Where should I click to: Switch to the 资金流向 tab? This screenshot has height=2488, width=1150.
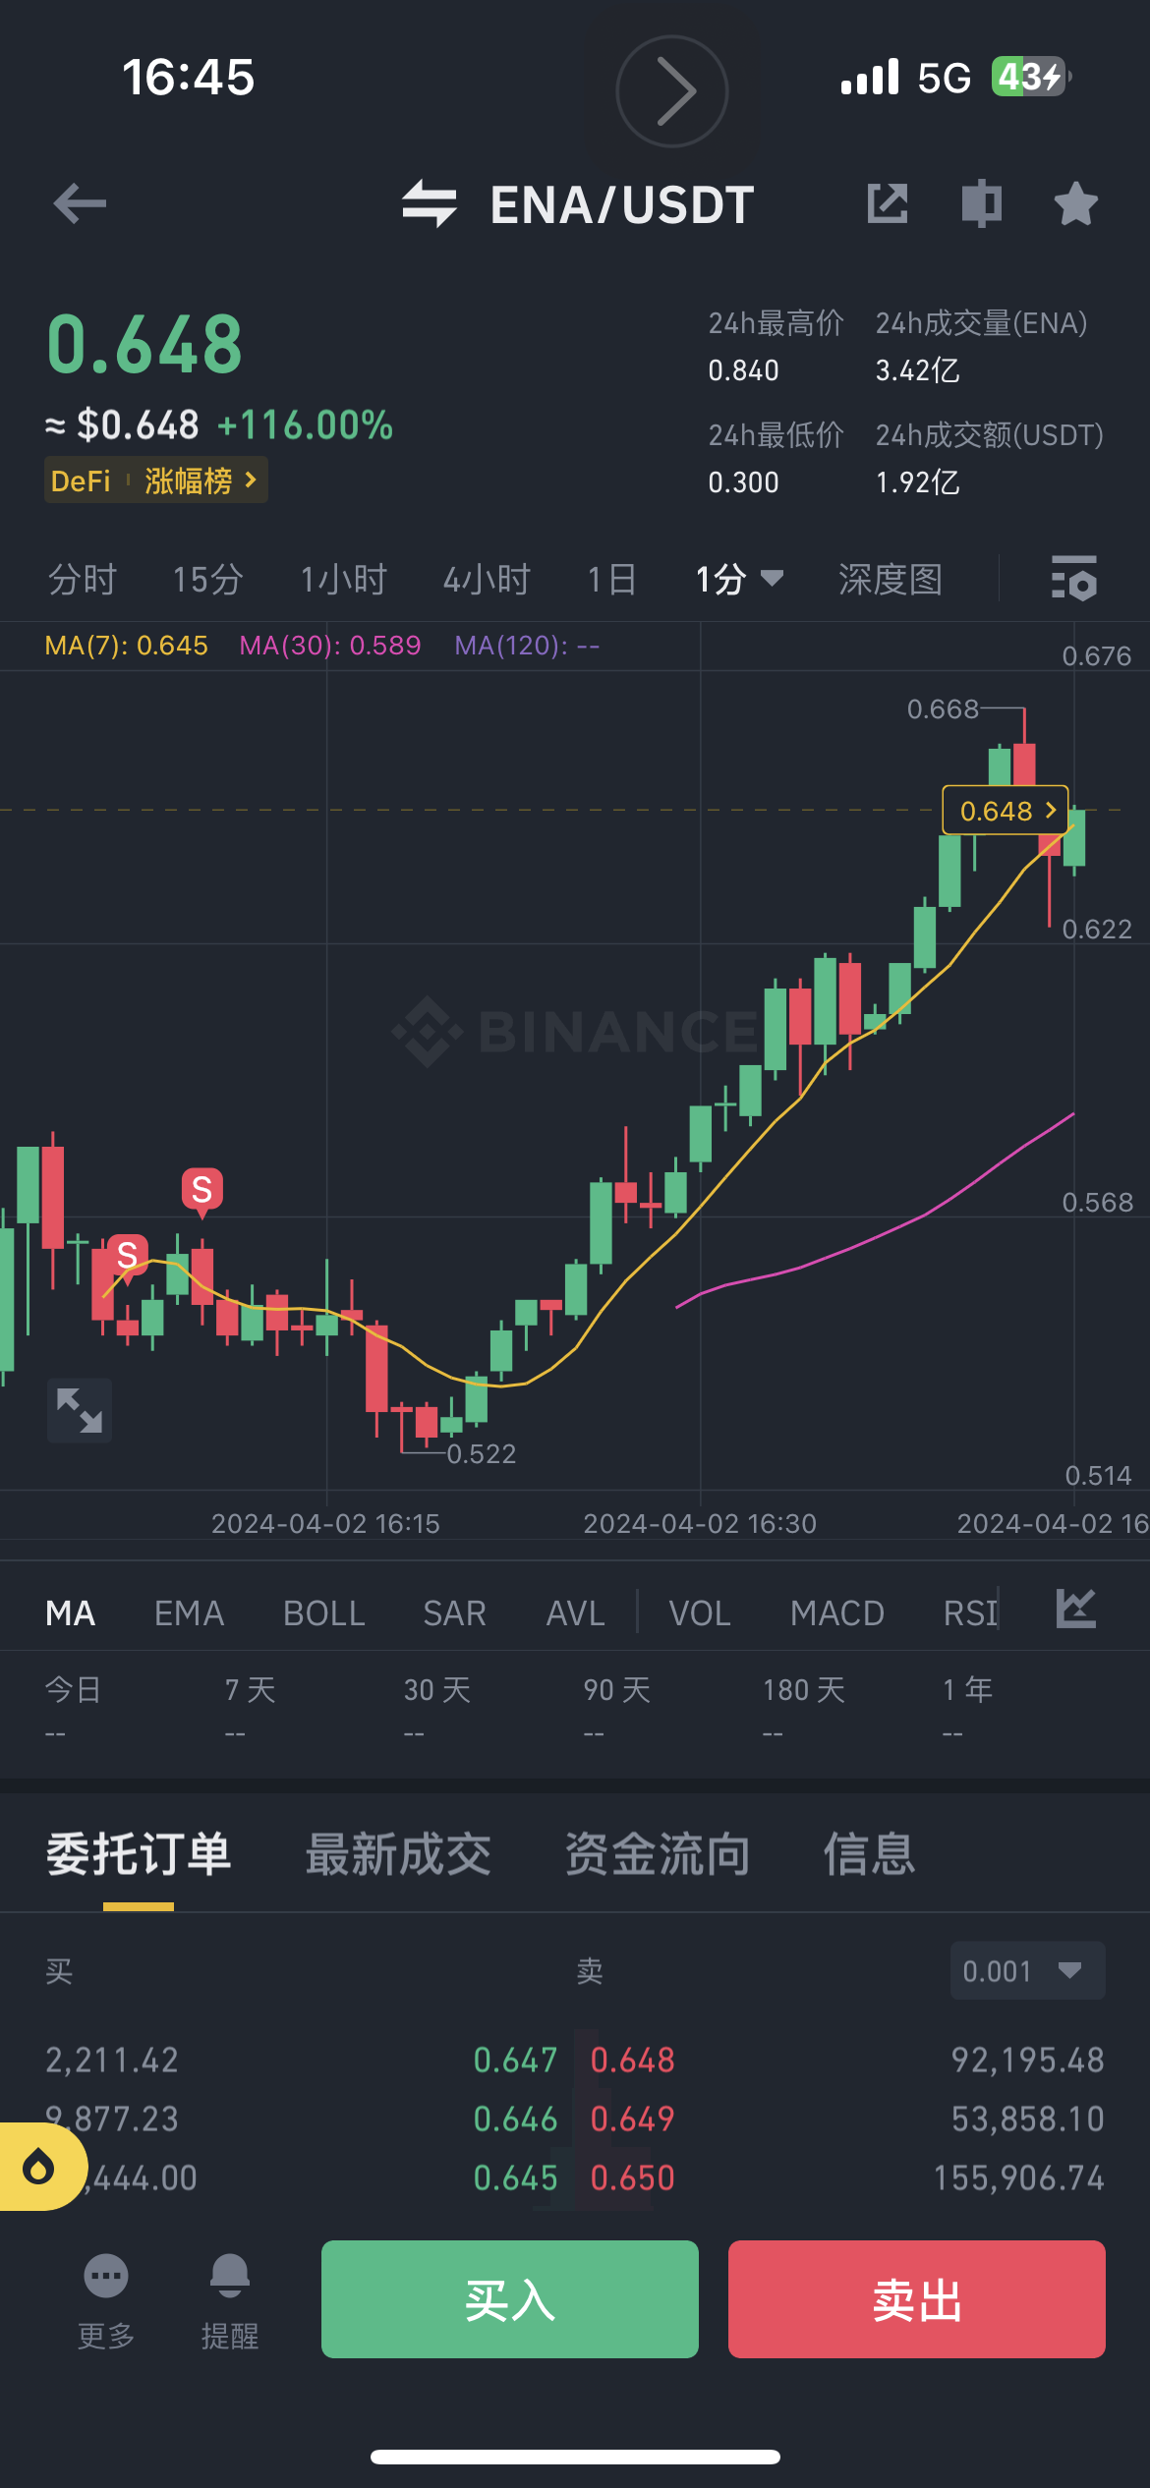658,1855
